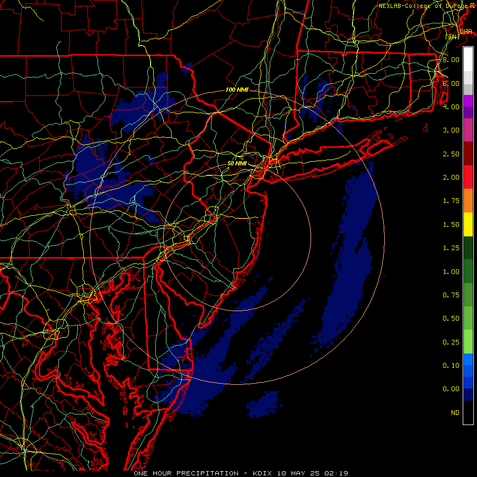Click the "1.50" scale label
Screen dimensions: 477x477
point(451,225)
